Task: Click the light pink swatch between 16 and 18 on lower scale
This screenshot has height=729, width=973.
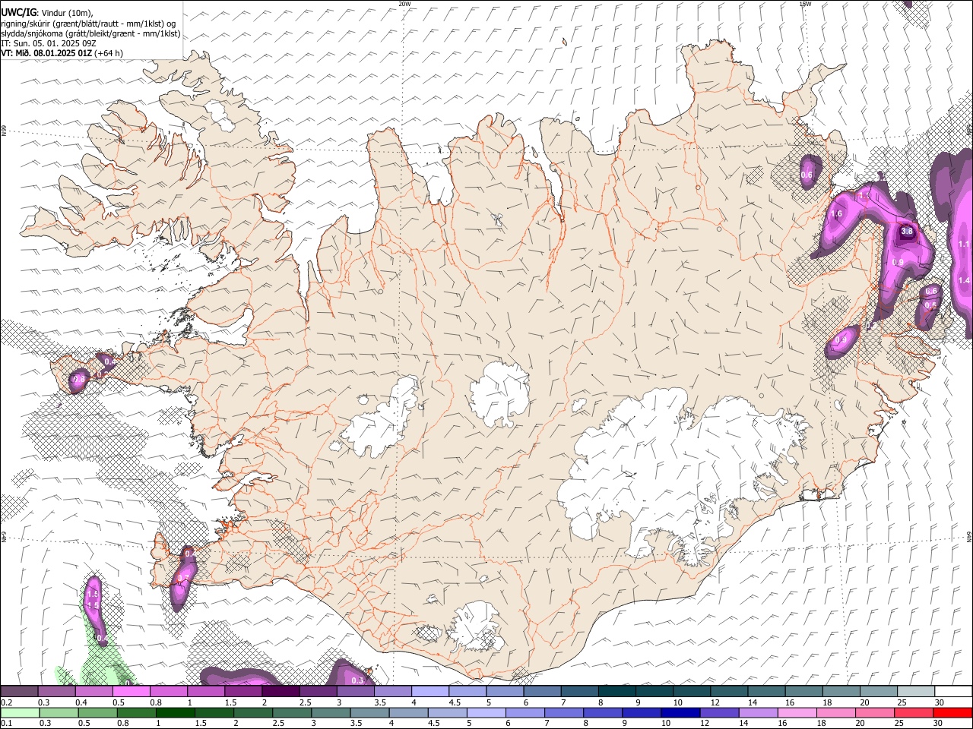Action: click(797, 712)
